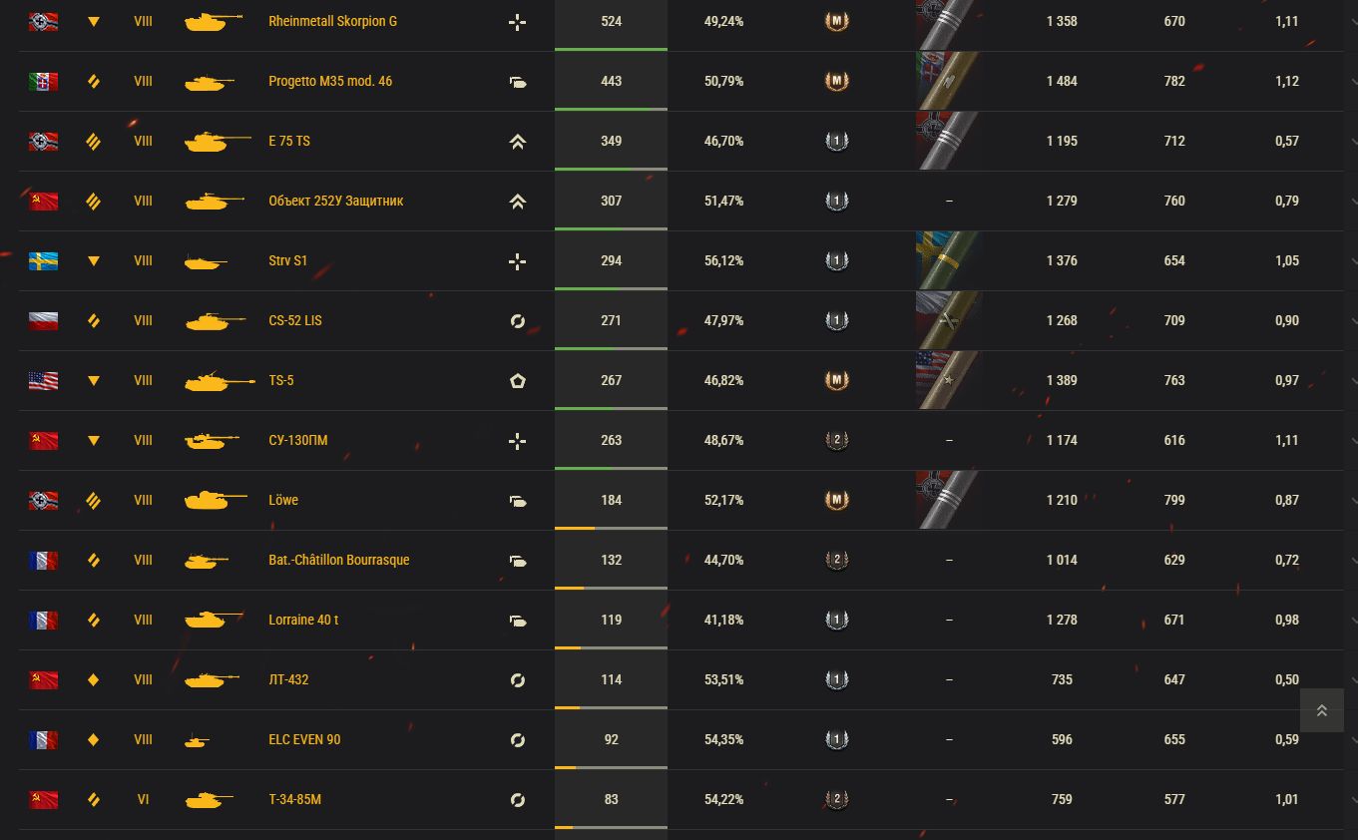Click the Ace Tanker mastery badge for TS-5
1358x840 pixels.
pyautogui.click(x=836, y=380)
